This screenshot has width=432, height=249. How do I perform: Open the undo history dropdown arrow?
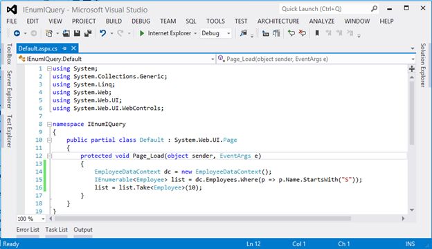(111, 34)
